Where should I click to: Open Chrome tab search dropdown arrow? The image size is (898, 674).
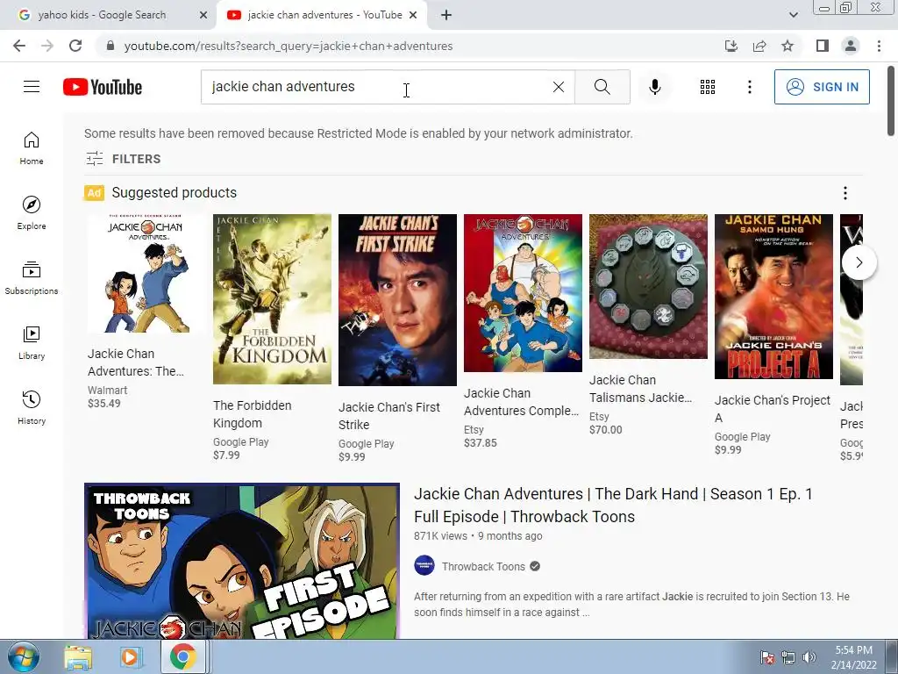pos(793,15)
